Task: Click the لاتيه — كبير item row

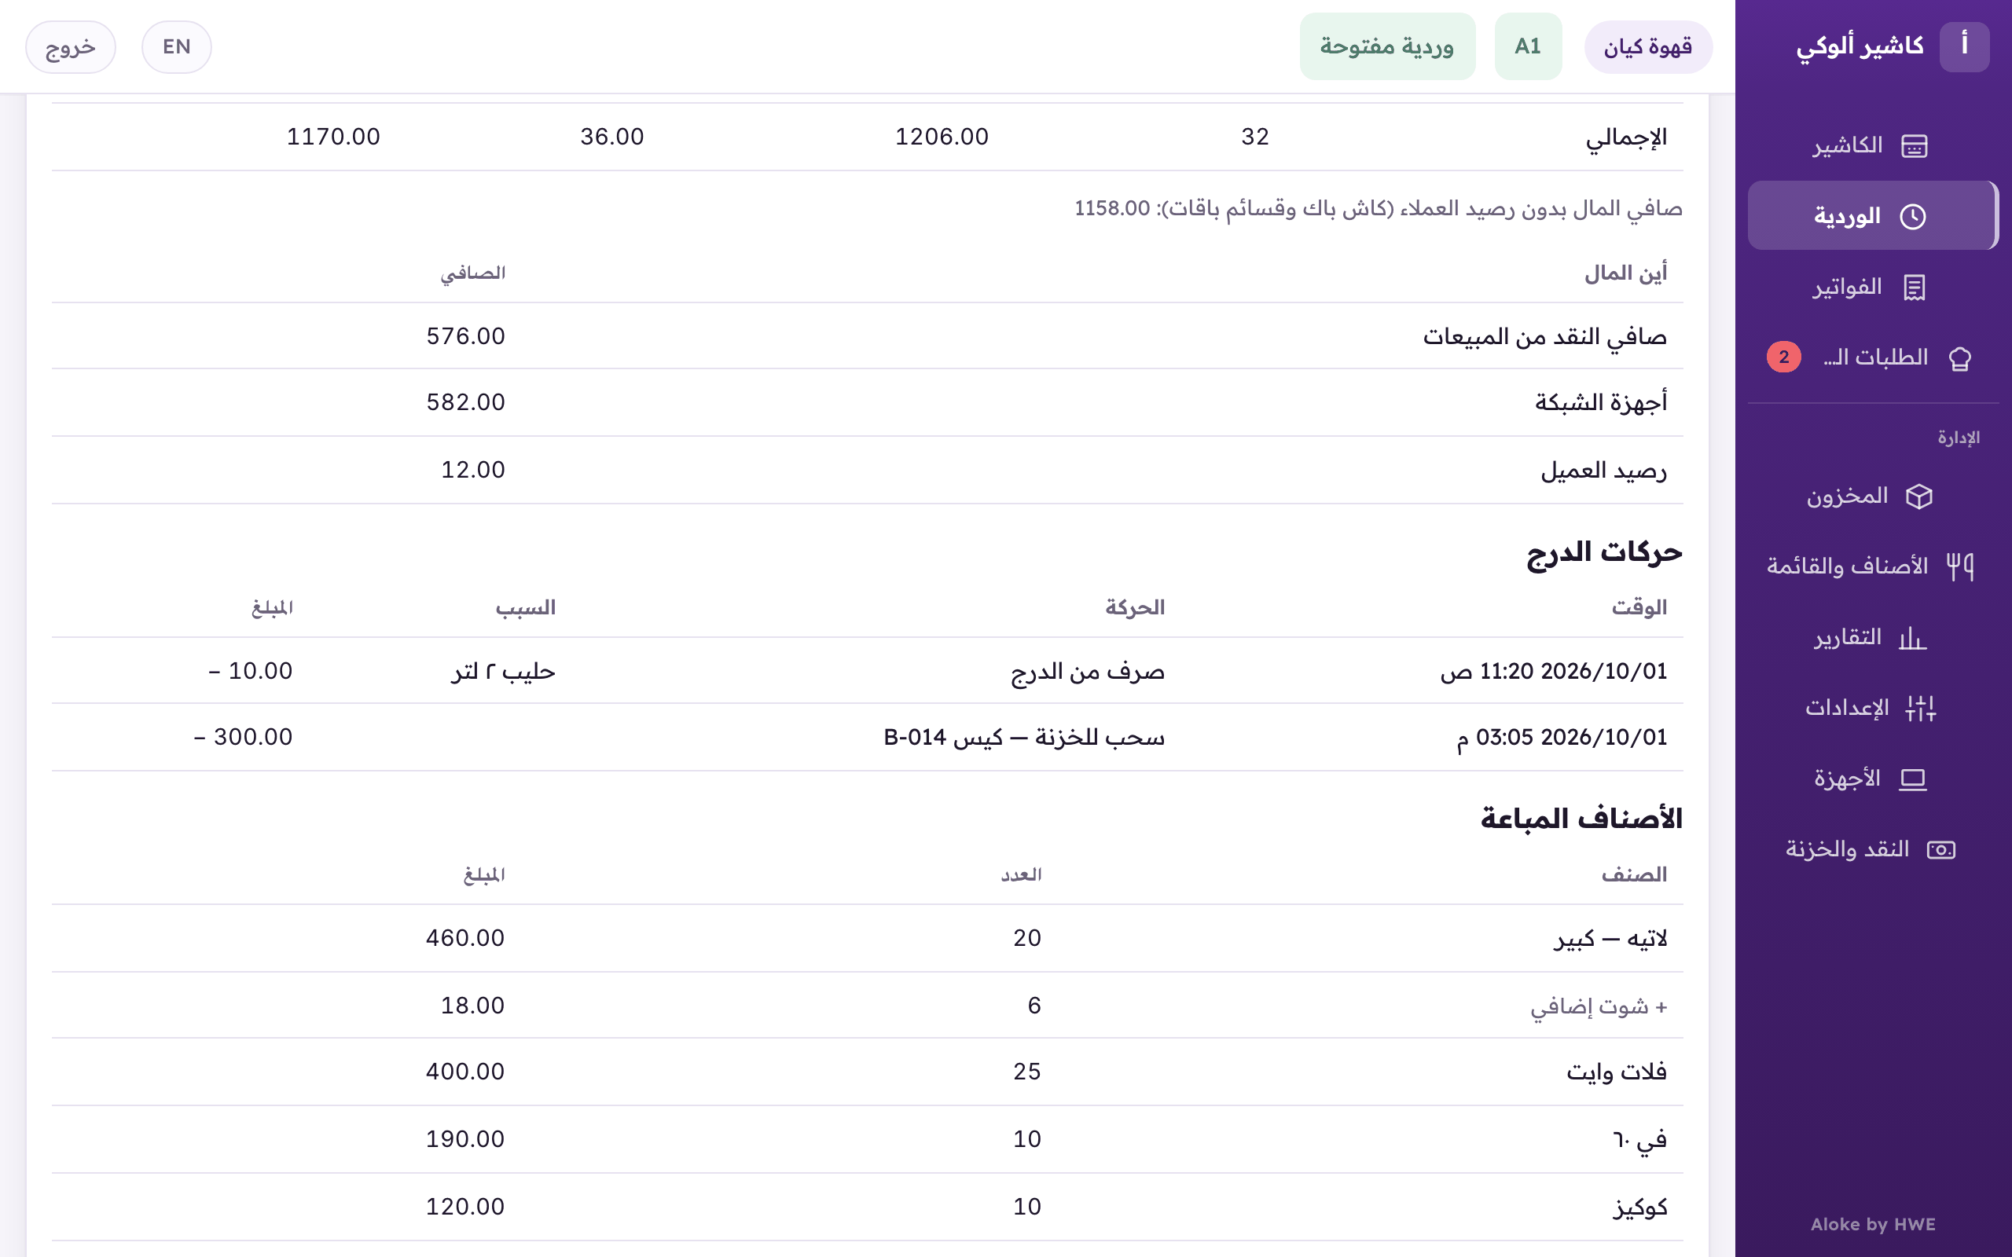Action: [867, 939]
